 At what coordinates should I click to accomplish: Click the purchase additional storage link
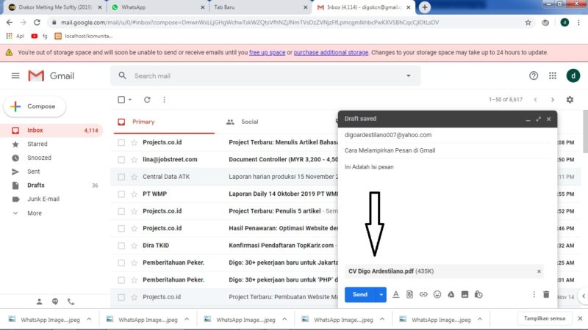(331, 53)
